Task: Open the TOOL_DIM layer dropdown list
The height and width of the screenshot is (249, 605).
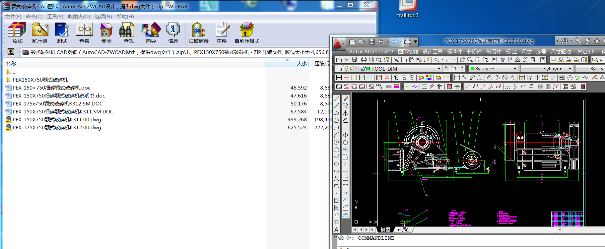Action: click(x=439, y=69)
